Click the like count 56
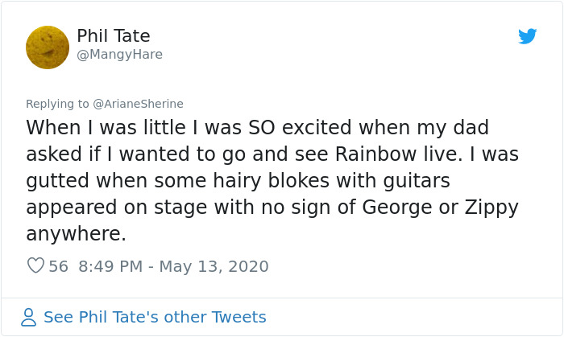Viewport: 564px width, 337px height. click(59, 266)
